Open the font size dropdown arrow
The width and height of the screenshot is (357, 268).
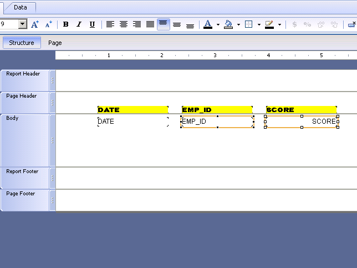pos(23,24)
